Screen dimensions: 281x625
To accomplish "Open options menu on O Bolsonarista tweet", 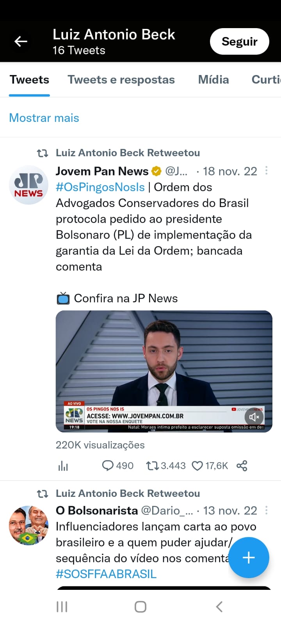I will pos(267,510).
